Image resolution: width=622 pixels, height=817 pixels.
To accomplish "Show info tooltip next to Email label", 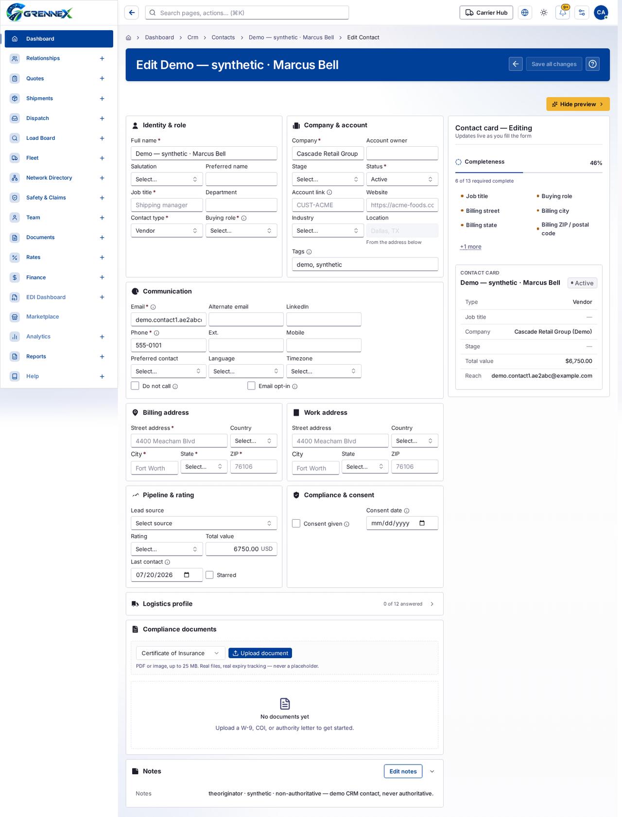I will [153, 307].
